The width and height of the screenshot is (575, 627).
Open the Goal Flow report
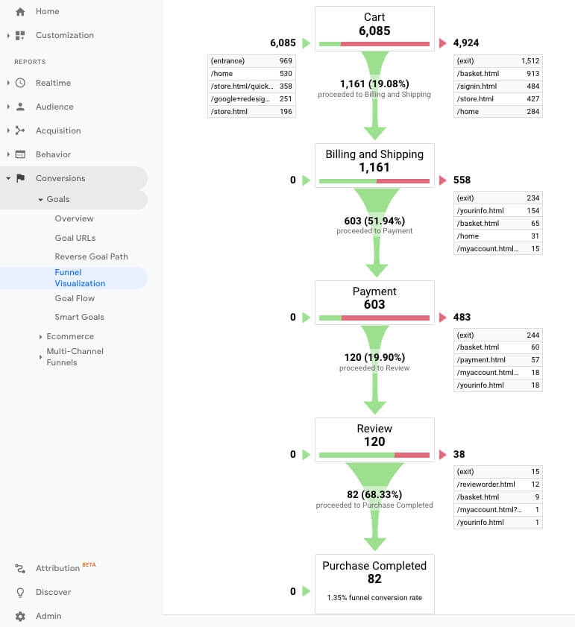pos(75,298)
